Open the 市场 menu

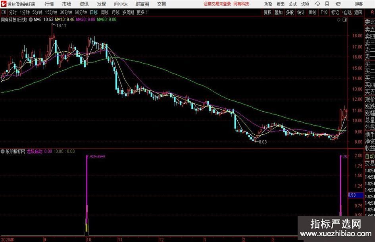point(67,4)
